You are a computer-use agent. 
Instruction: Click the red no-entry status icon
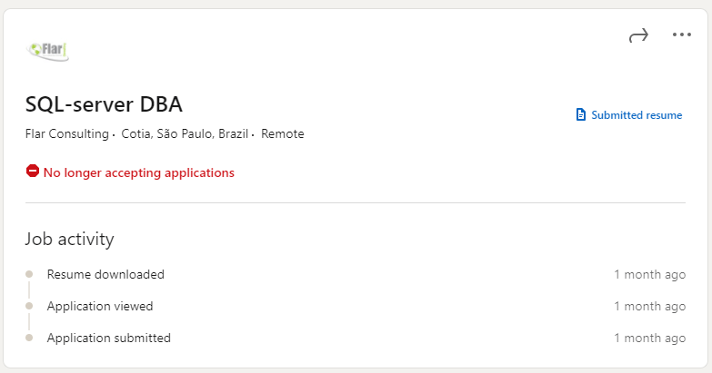click(x=33, y=172)
